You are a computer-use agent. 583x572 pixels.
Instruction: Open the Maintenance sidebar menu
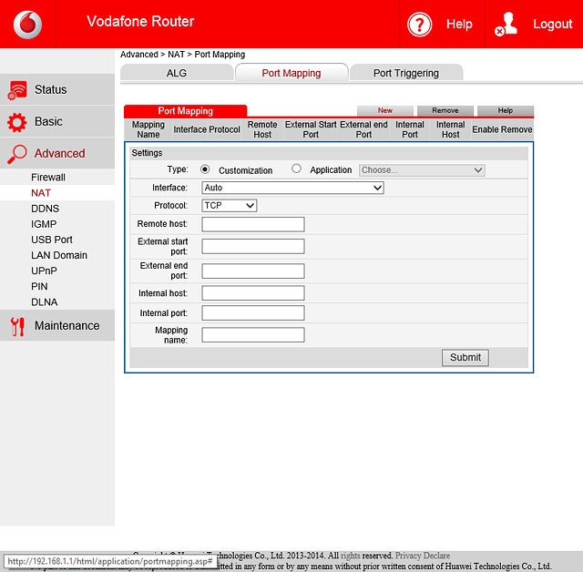pos(57,325)
